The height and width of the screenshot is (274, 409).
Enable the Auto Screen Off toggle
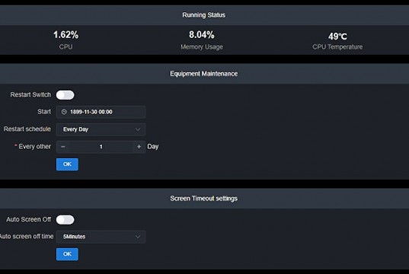click(66, 220)
